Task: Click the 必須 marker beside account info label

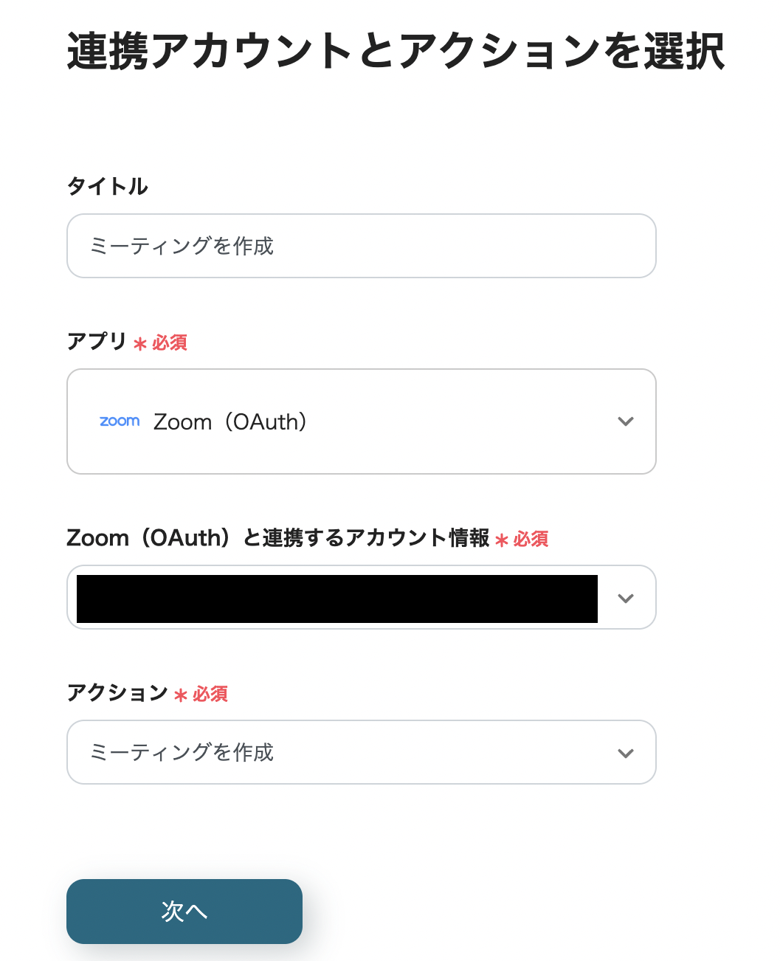Action: point(531,540)
